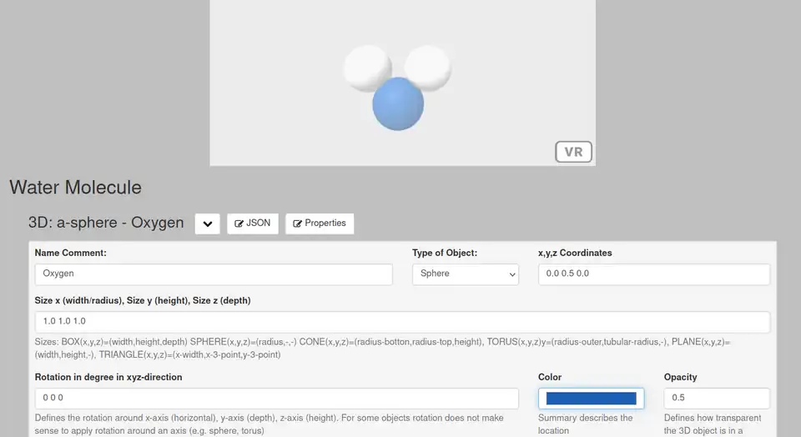Click the Water Molecule heading
Image resolution: width=801 pixels, height=437 pixels.
[75, 188]
